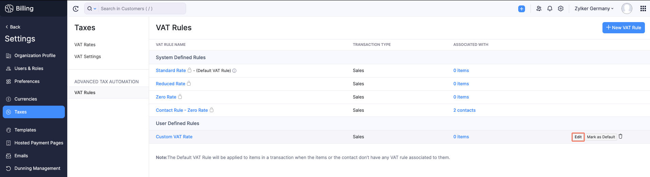Edit the Custom VAT Rate rule
The image size is (650, 177).
coord(578,137)
